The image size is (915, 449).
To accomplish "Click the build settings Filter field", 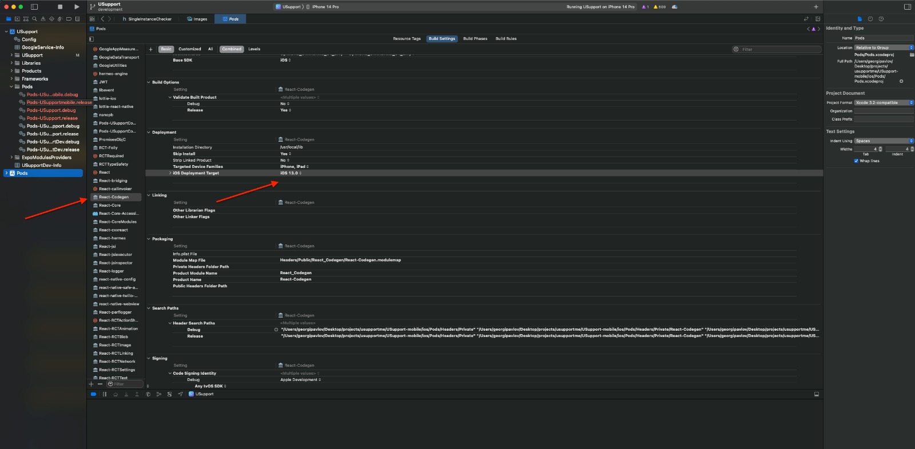I will pyautogui.click(x=777, y=49).
